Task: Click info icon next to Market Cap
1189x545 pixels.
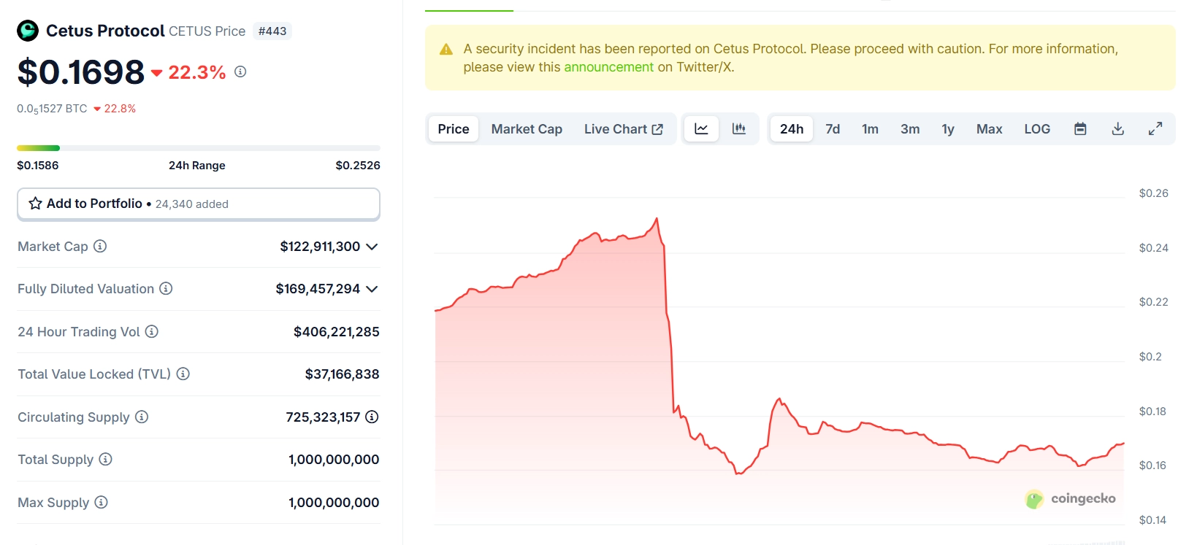Action: [x=100, y=247]
